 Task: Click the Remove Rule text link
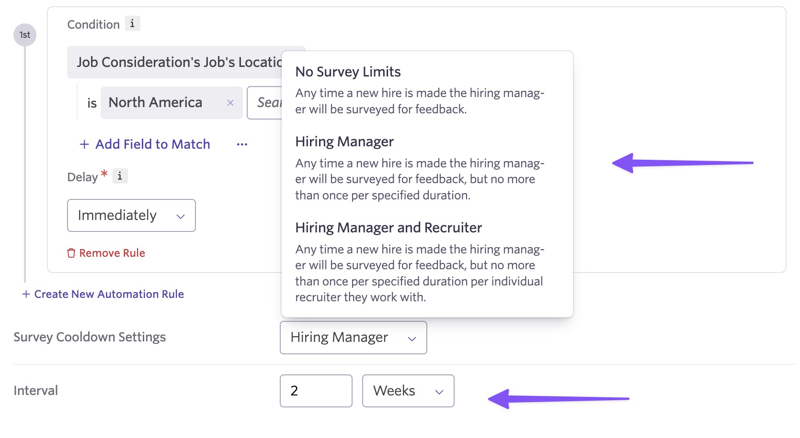[112, 253]
